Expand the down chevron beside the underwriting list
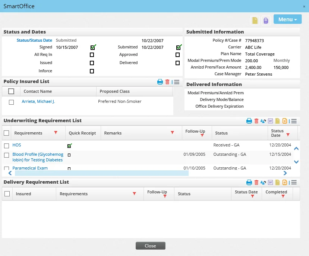The width and height of the screenshot is (309, 256). (296, 161)
